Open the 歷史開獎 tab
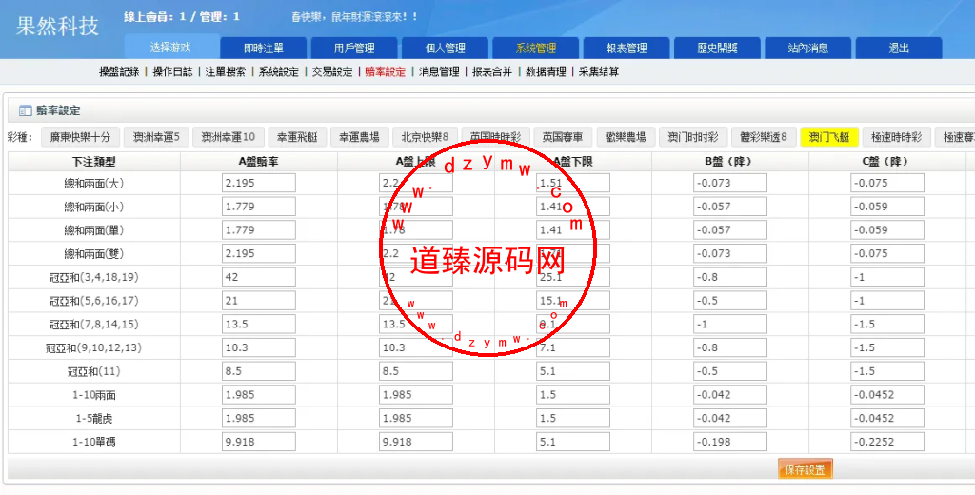Screen dimensions: 975x495 tap(718, 48)
